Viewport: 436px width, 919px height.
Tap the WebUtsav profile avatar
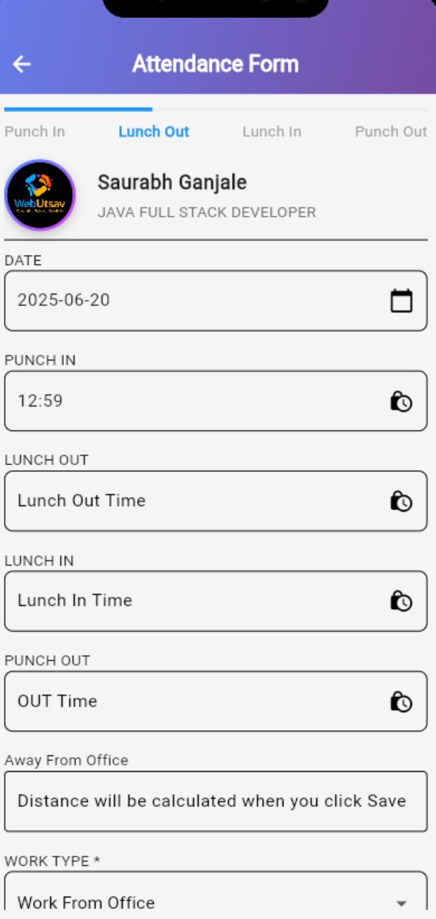point(40,195)
